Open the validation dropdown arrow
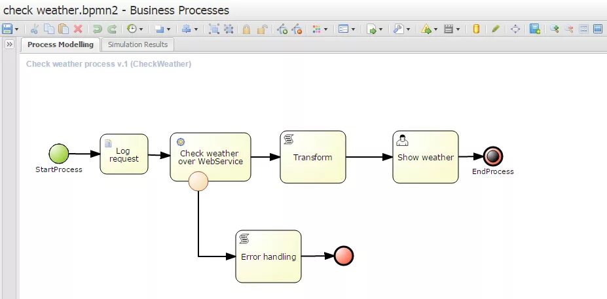Image resolution: width=607 pixels, height=299 pixels. point(436,29)
